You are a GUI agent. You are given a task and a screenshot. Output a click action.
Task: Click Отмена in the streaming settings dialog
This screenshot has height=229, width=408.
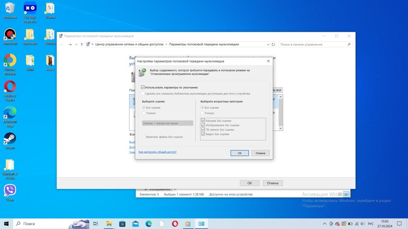point(260,153)
